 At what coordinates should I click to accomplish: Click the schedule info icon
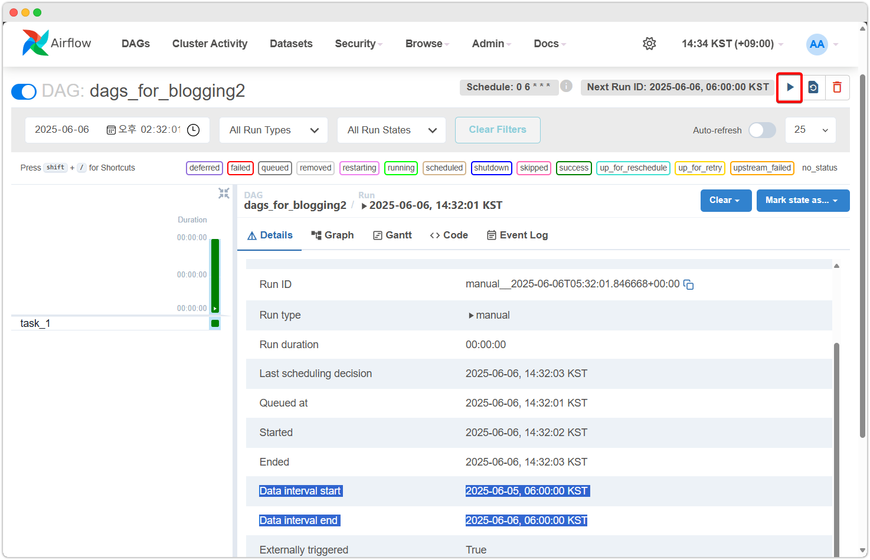click(x=566, y=86)
